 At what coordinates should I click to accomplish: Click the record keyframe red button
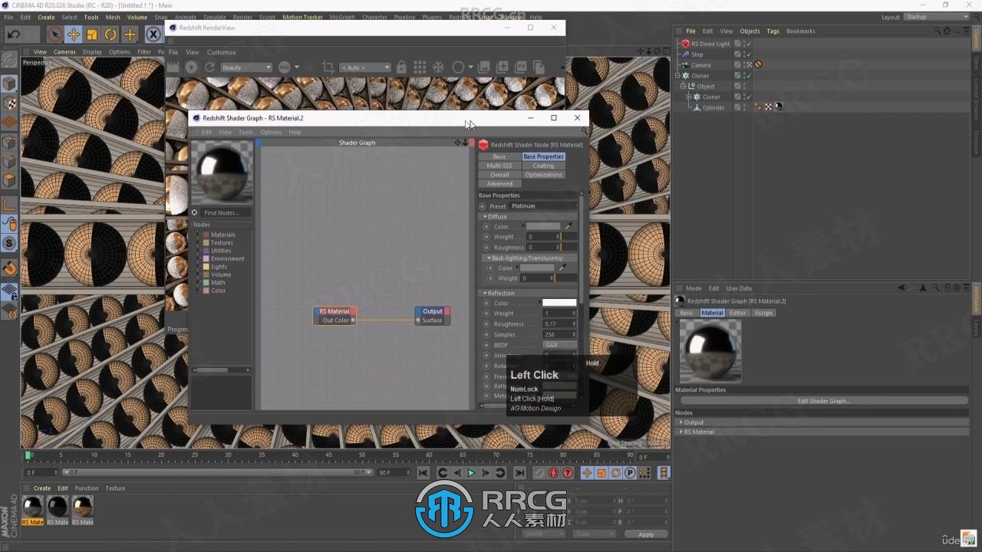553,473
